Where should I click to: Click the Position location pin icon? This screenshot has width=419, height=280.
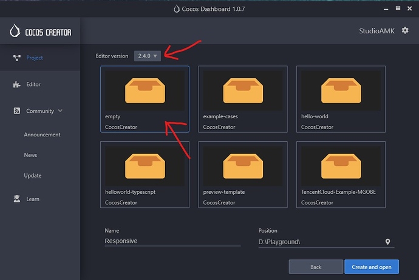388,242
